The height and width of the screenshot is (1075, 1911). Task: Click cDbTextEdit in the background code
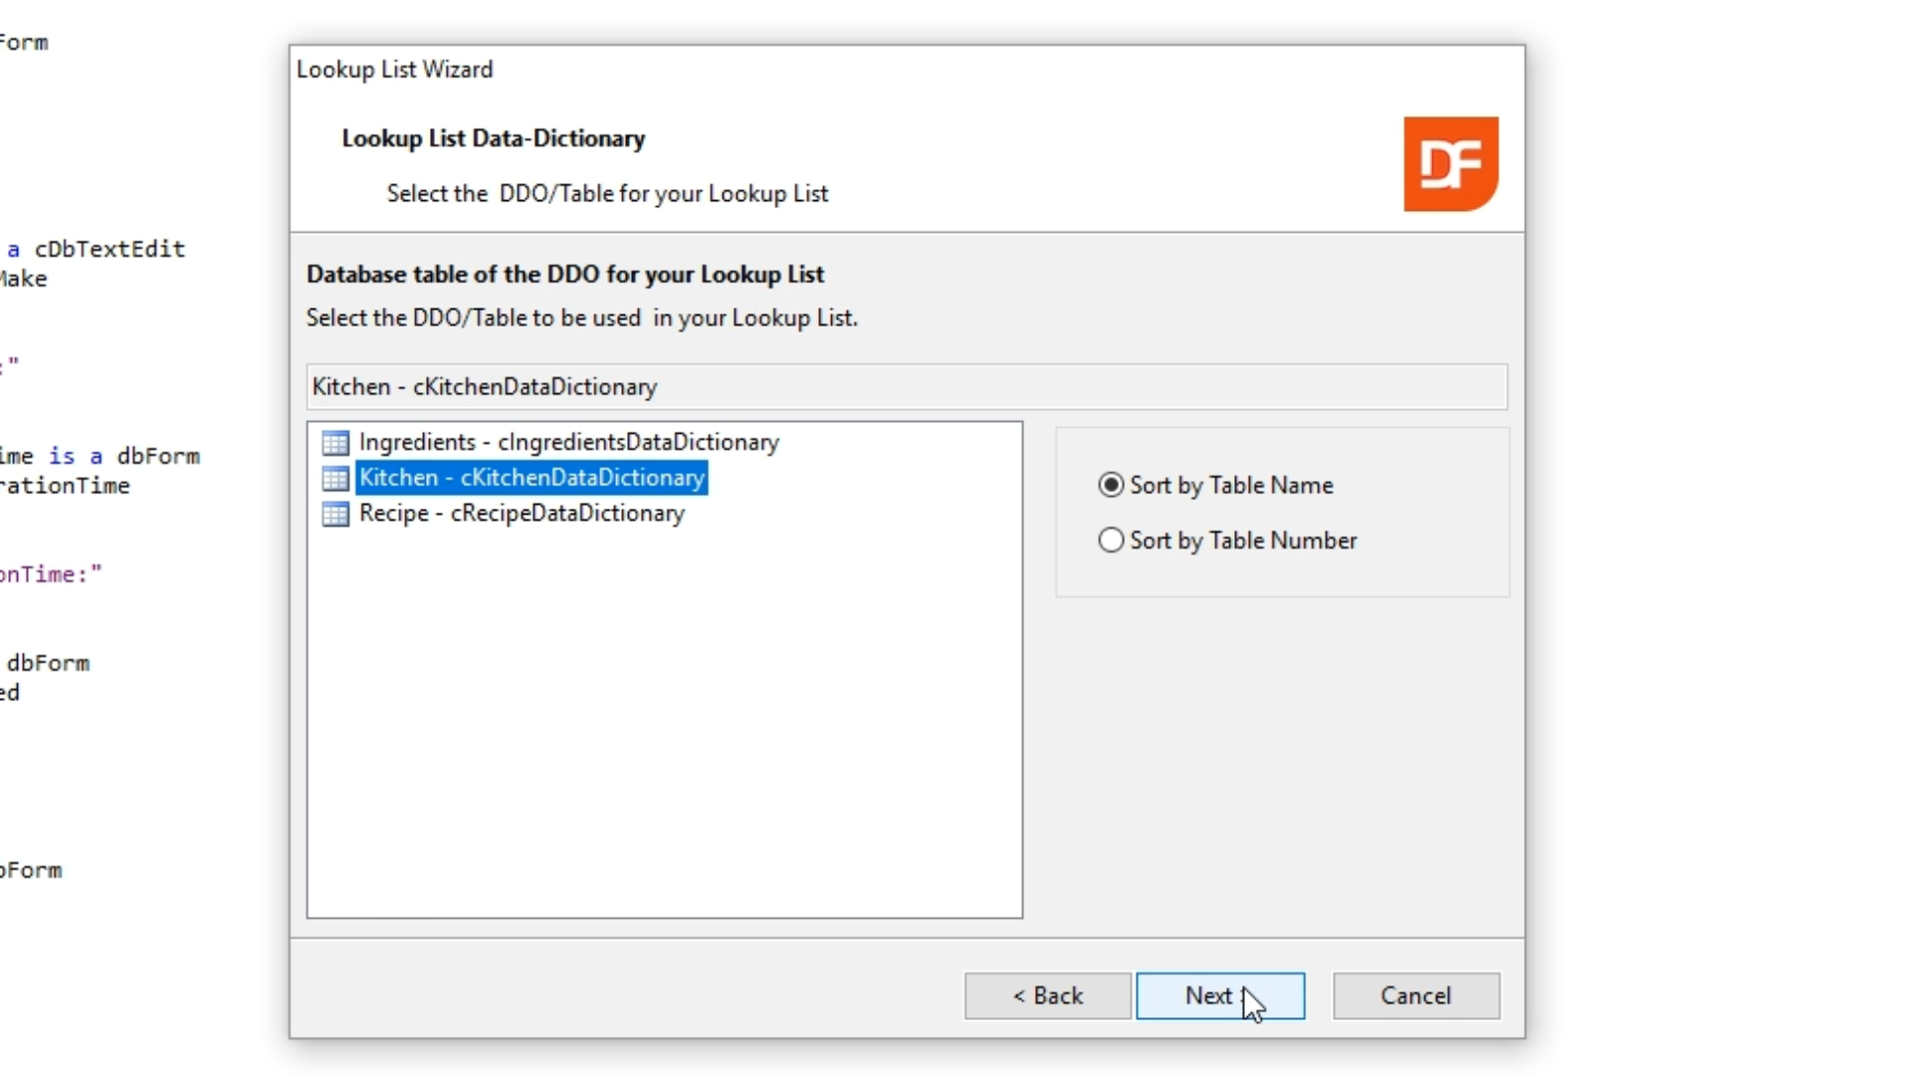[x=109, y=249]
